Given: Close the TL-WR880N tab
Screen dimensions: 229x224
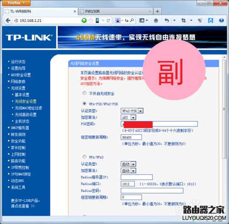Looking at the screenshot, I should tap(75, 11).
